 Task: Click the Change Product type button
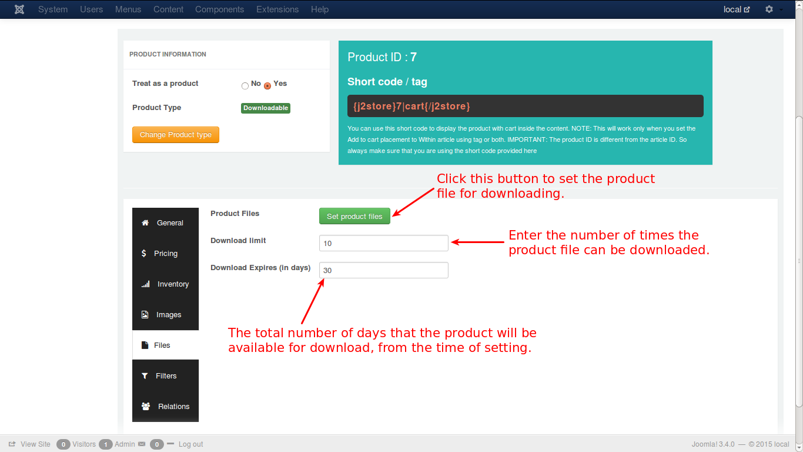pyautogui.click(x=175, y=135)
